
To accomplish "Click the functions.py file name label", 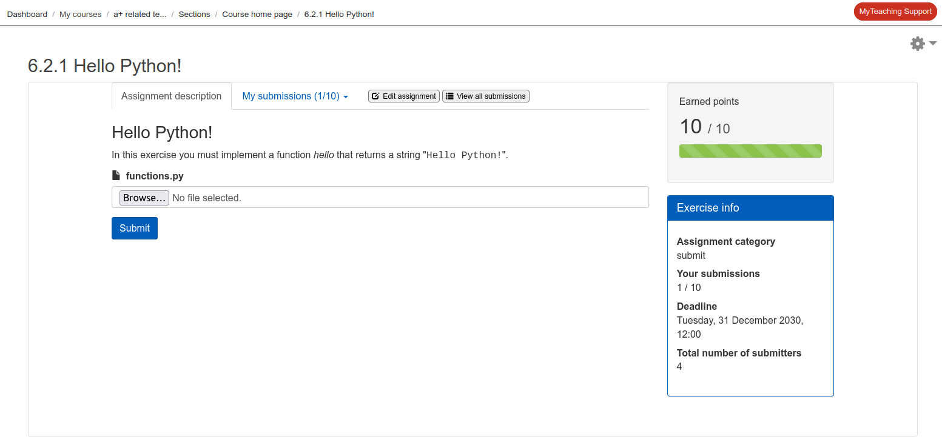I will pyautogui.click(x=155, y=176).
